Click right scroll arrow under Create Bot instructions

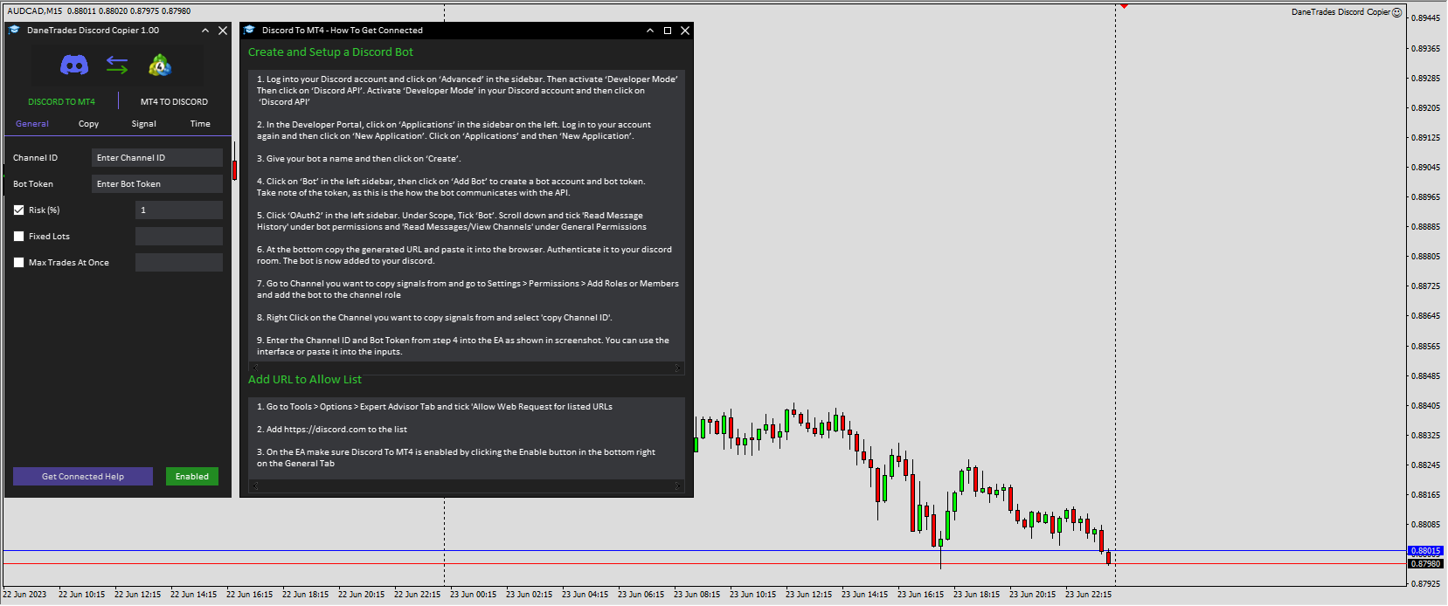point(678,368)
